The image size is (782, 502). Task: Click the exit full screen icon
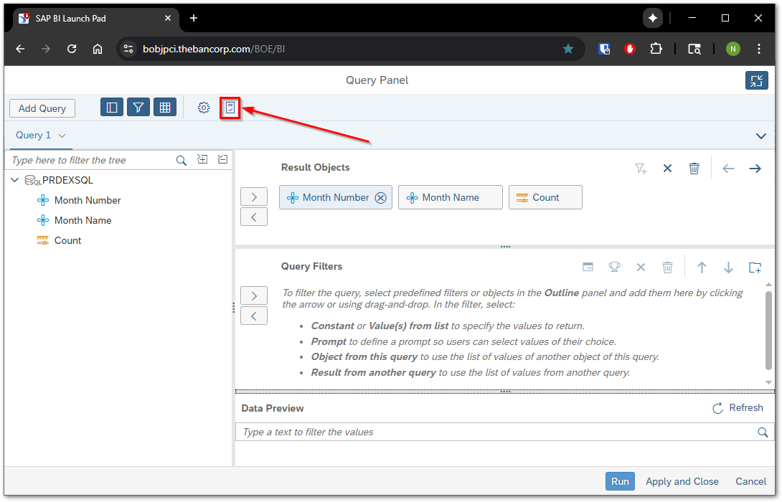point(756,80)
